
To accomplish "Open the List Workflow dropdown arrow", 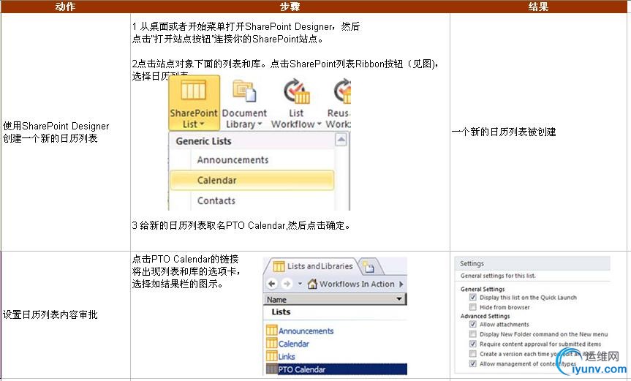I will click(x=319, y=124).
